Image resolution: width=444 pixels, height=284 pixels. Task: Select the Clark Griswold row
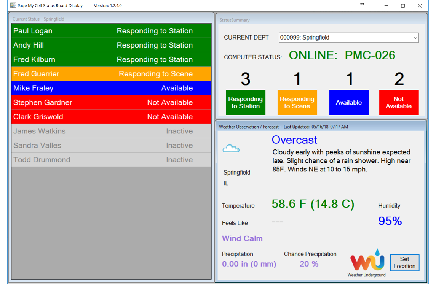click(x=111, y=117)
